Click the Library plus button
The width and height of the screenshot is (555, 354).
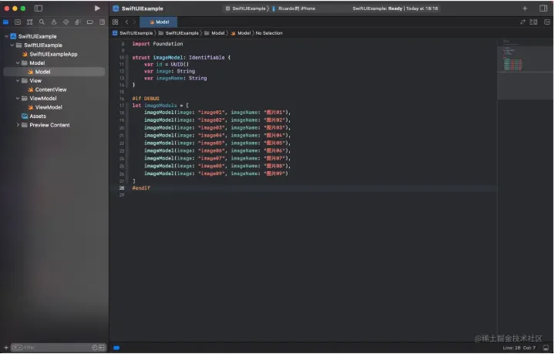click(x=525, y=8)
